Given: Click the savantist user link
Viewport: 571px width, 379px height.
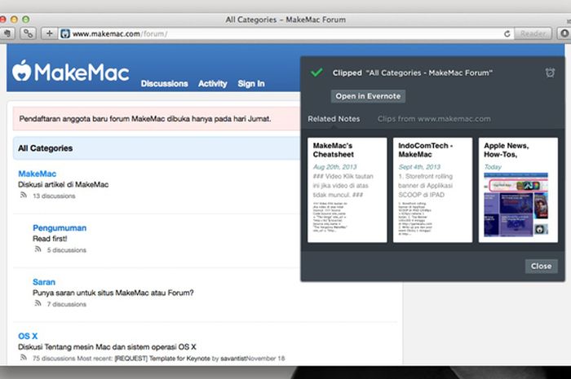Looking at the screenshot, I should 232,359.
